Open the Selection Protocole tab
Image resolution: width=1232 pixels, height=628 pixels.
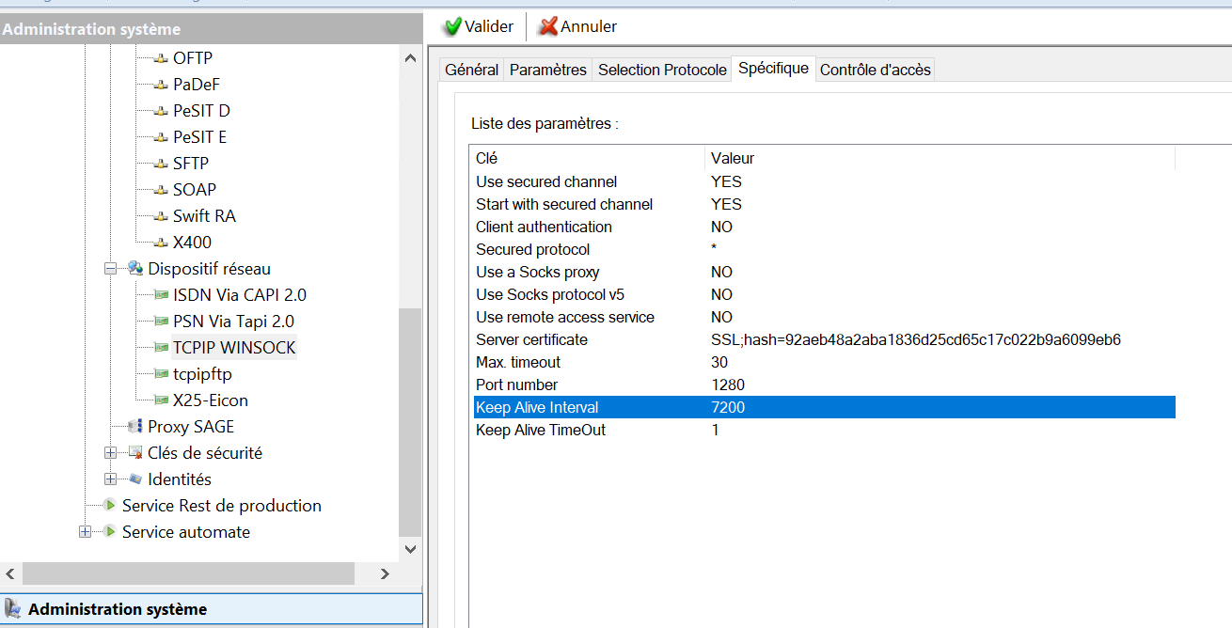(662, 70)
